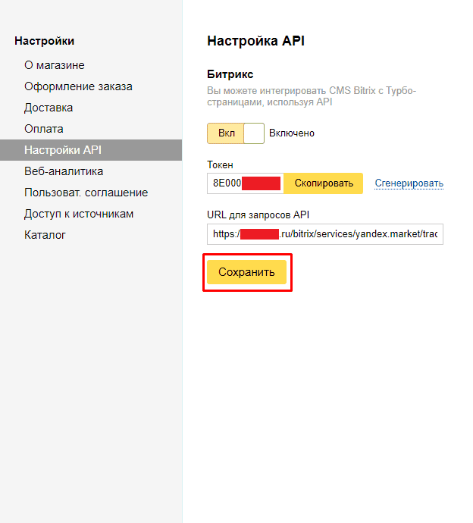Click the Bitrix integration description text

312,96
